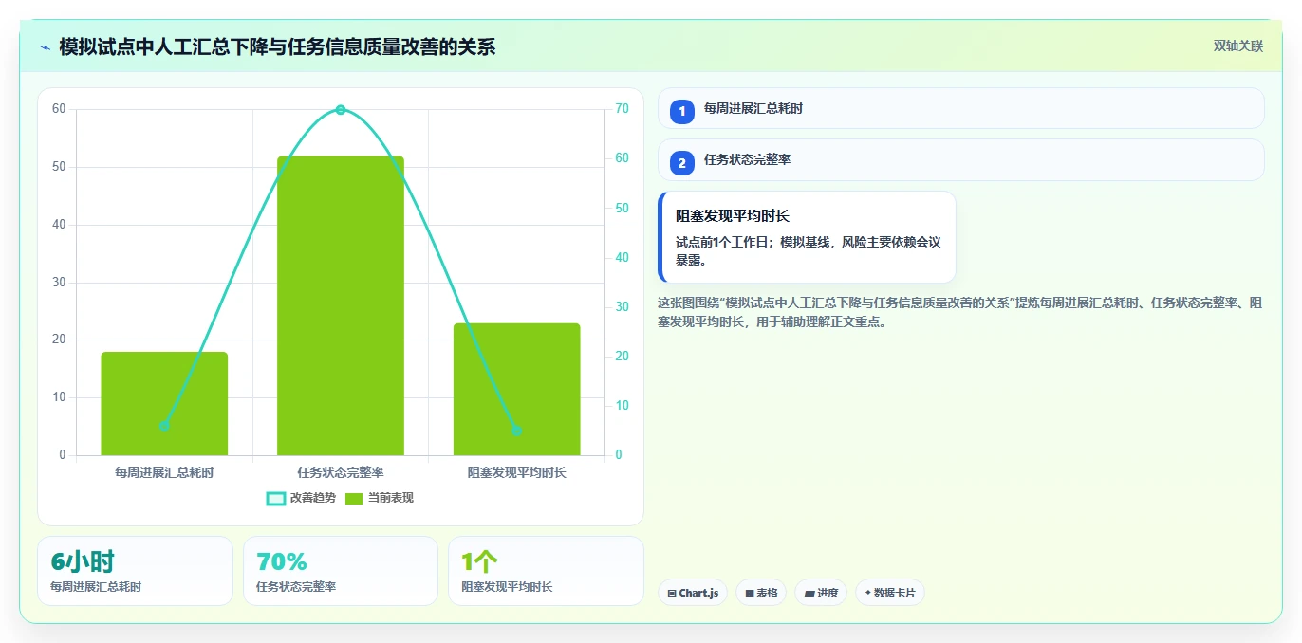Click the line peak point at 70
The width and height of the screenshot is (1302, 643).
[341, 110]
